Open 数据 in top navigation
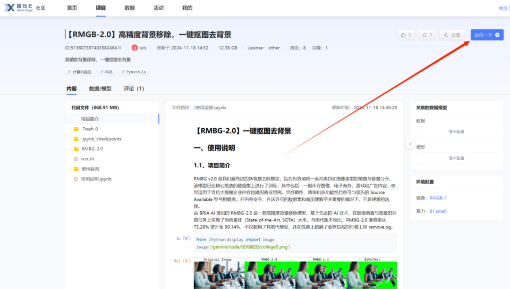510x289 pixels. pyautogui.click(x=129, y=8)
